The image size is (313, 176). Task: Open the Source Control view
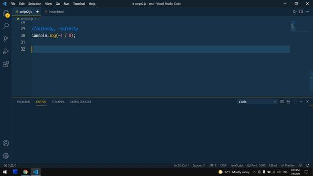click(x=6, y=38)
